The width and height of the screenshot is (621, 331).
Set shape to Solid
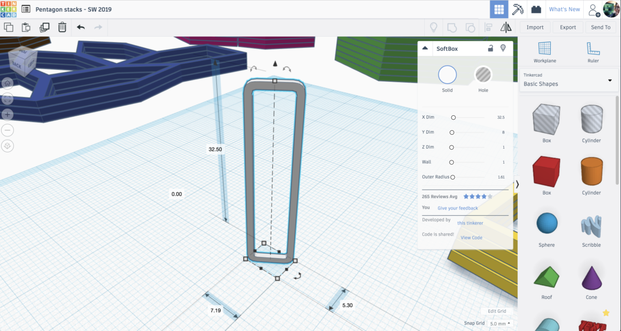447,75
